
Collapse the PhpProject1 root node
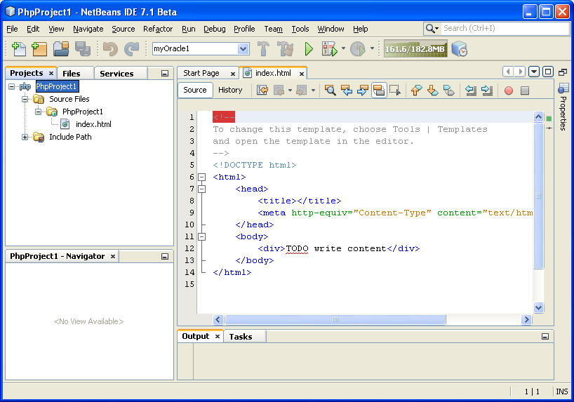12,86
